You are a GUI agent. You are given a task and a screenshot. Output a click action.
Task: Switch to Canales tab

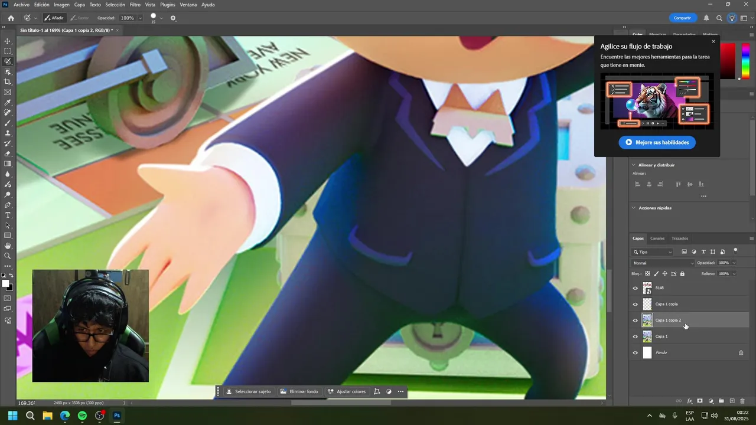tap(657, 238)
